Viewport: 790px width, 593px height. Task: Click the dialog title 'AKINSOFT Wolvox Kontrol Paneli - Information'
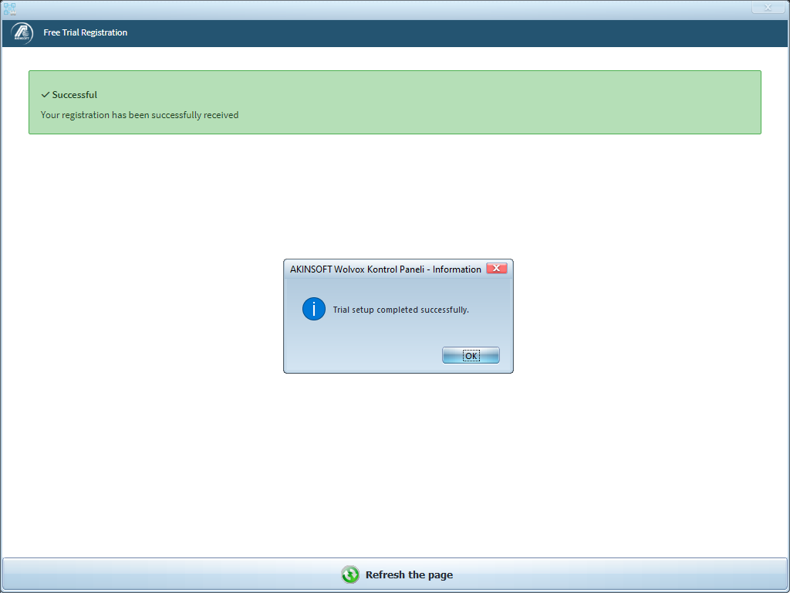click(386, 269)
